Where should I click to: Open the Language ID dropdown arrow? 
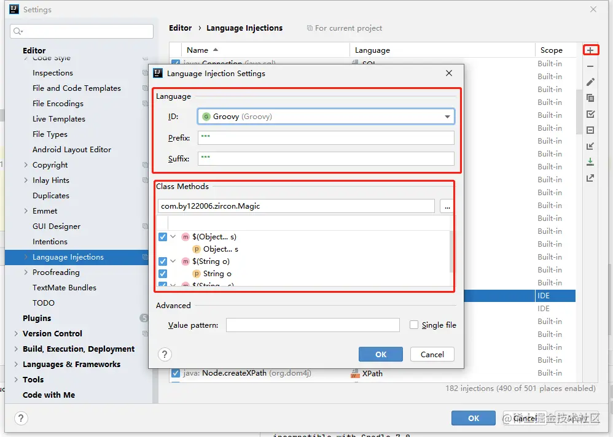[x=447, y=117]
